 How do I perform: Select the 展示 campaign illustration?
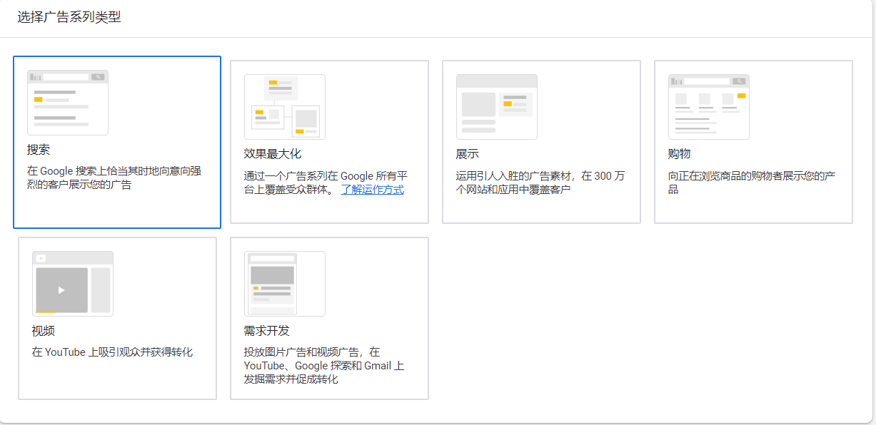497,107
